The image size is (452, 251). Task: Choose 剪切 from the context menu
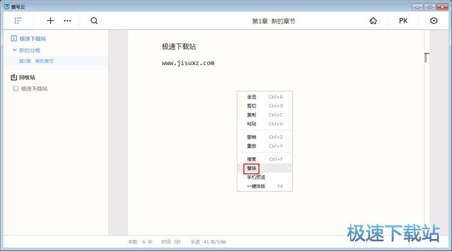(265, 106)
